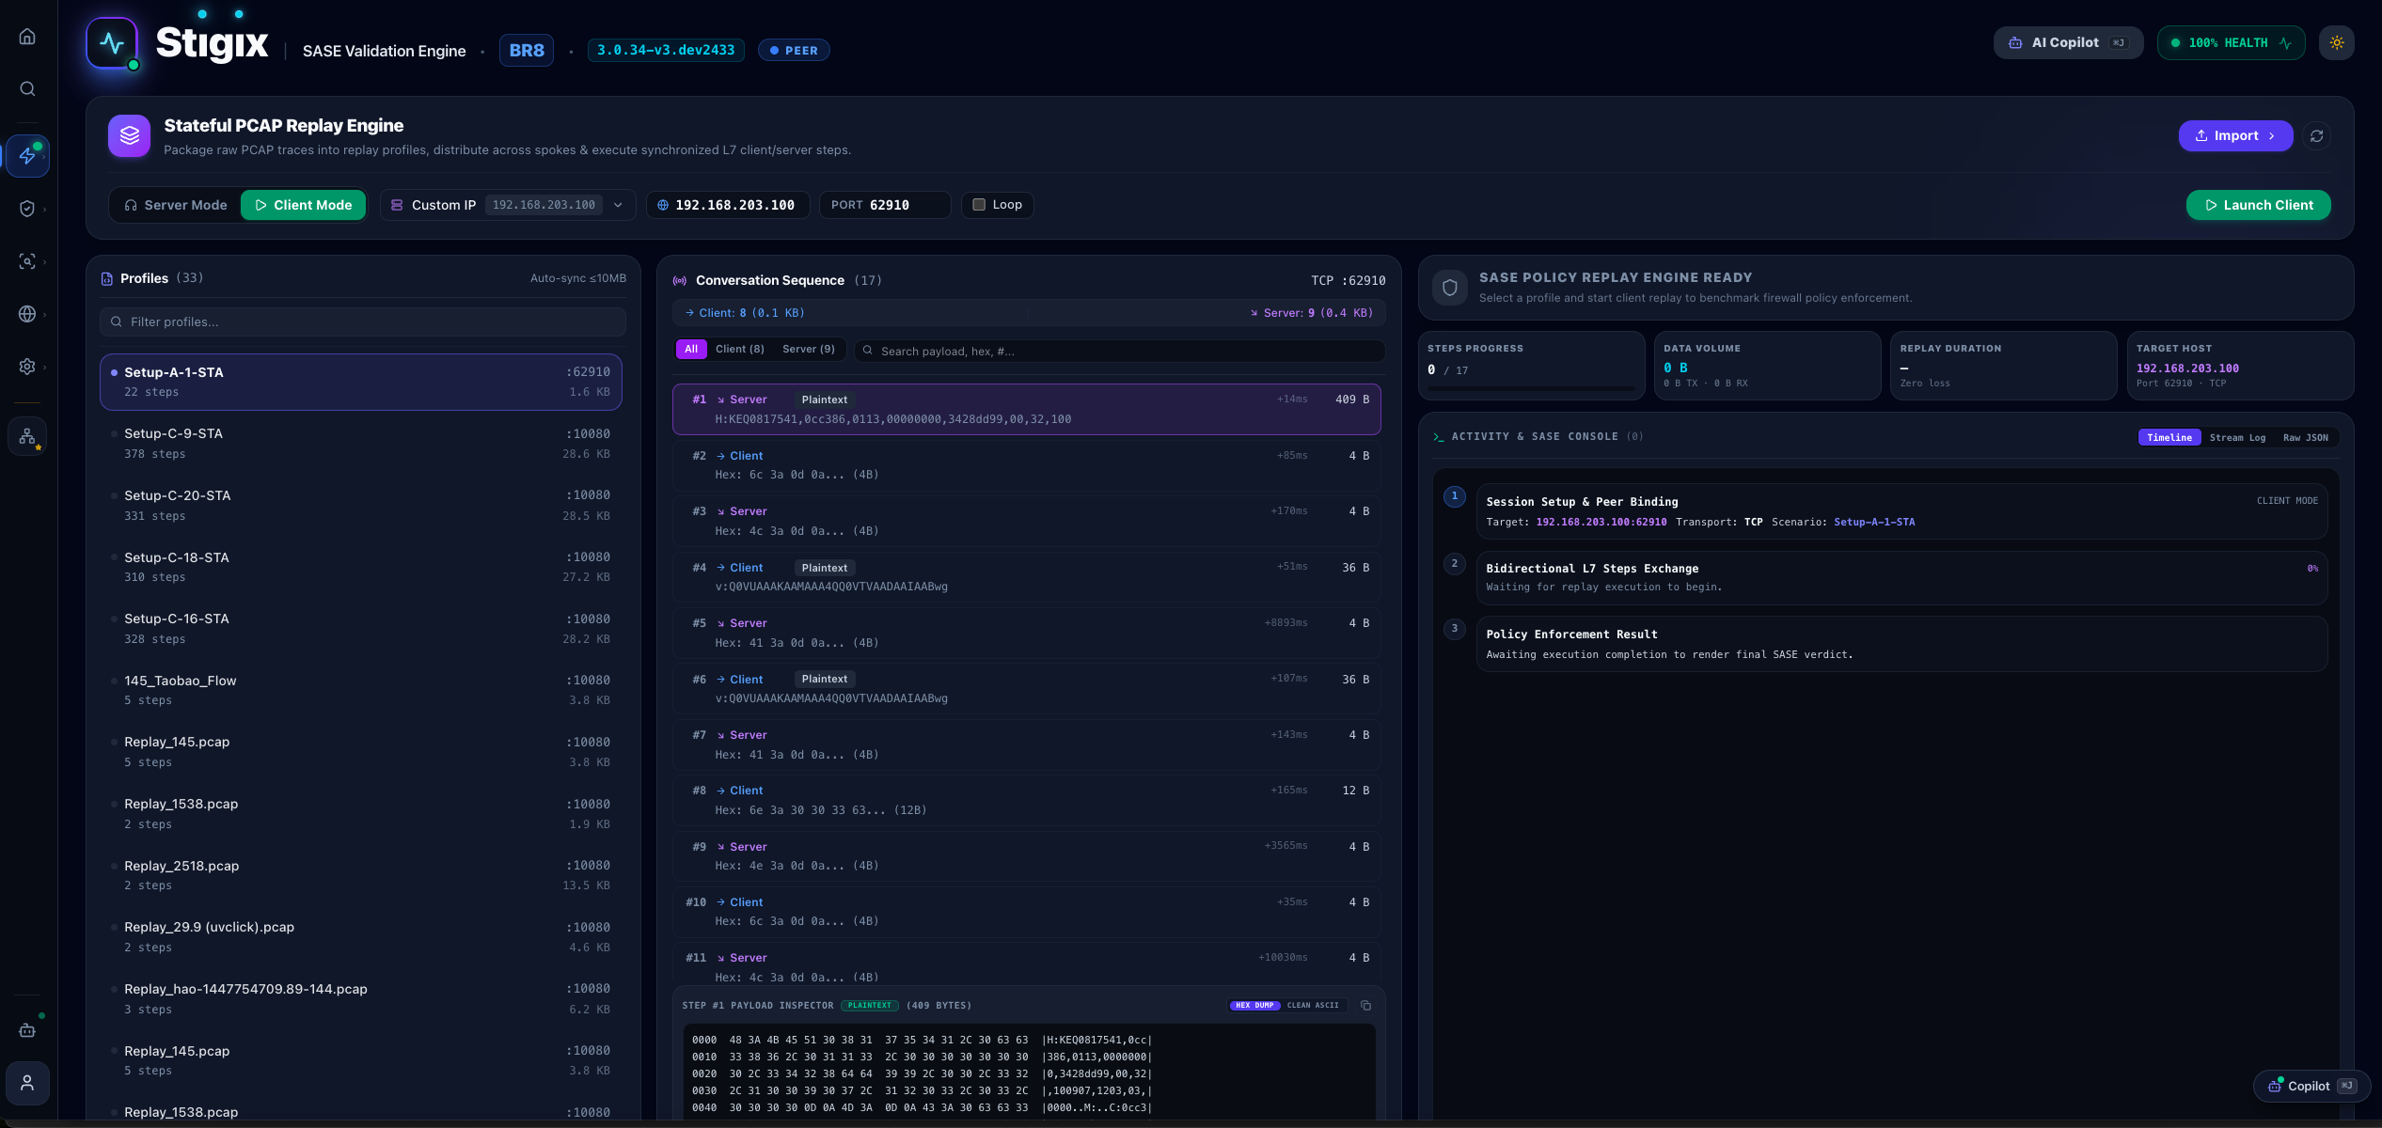Select the Setup-C-9-STA profile
The width and height of the screenshot is (2382, 1128).
click(361, 444)
